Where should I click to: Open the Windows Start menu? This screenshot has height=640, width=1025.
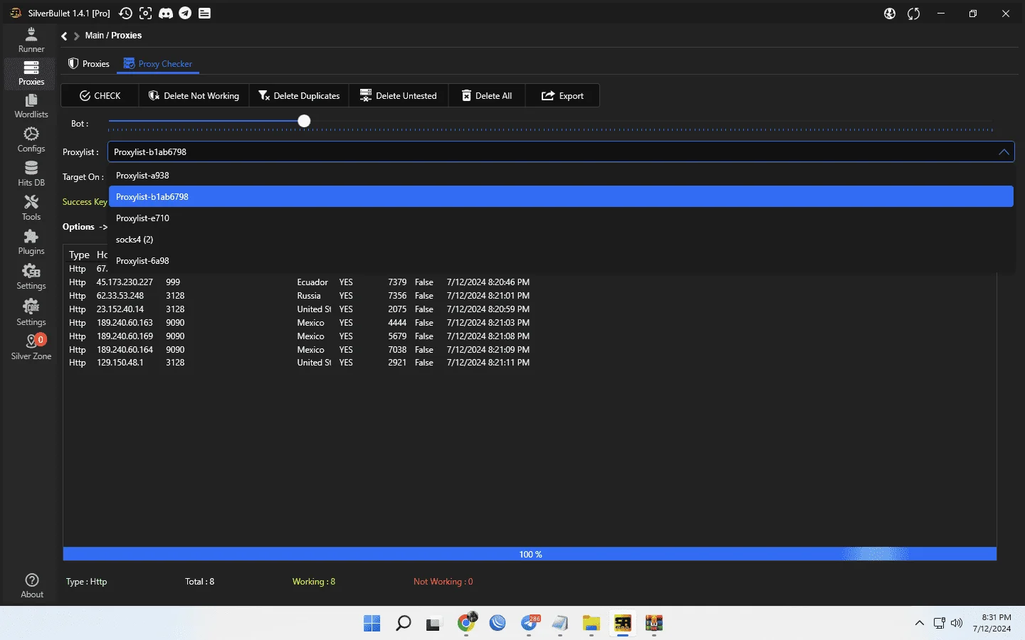(372, 624)
